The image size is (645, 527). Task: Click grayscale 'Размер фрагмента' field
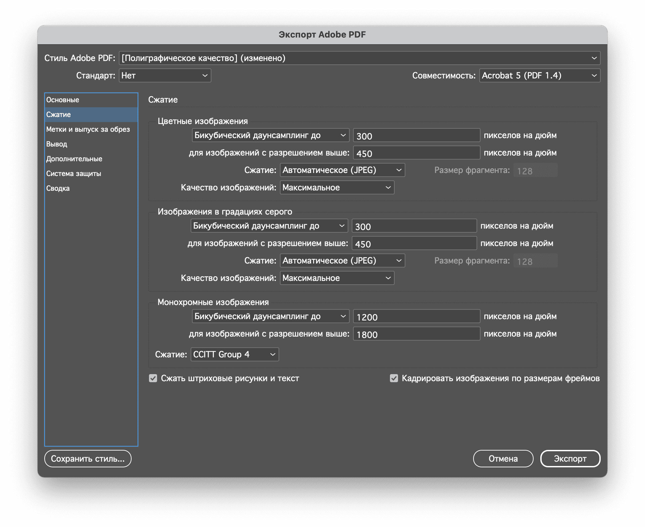click(536, 261)
